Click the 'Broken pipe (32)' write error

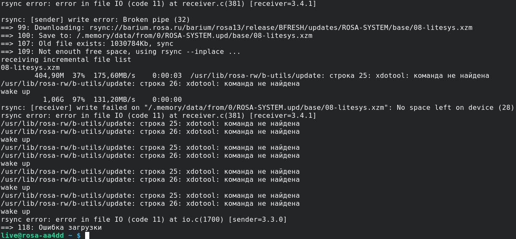coord(157,20)
